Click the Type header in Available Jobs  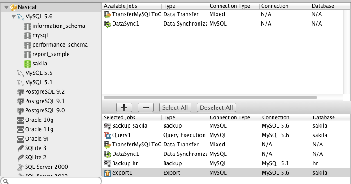coord(185,6)
